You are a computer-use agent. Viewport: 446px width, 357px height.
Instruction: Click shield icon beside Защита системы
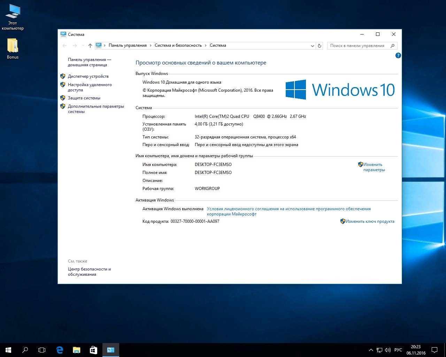tap(63, 98)
